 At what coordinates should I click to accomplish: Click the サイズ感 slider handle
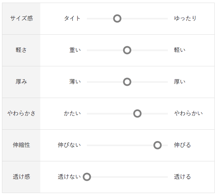tap(117, 18)
